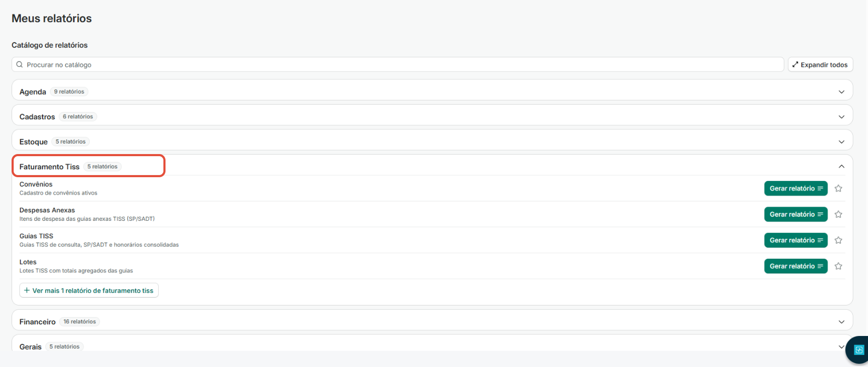
Task: Focus the Procurar no catálogo search field
Action: [x=398, y=65]
